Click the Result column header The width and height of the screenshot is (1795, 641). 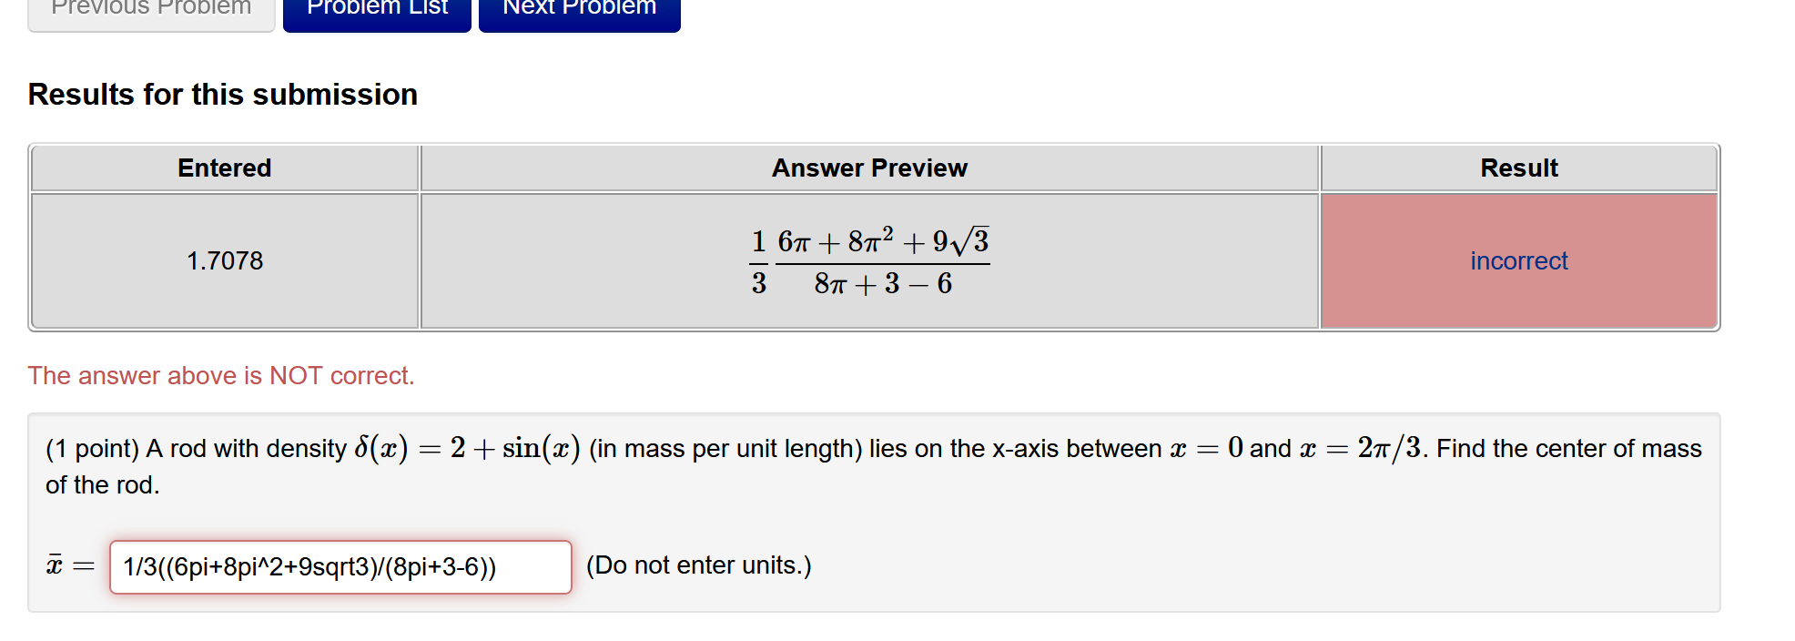(x=1517, y=168)
